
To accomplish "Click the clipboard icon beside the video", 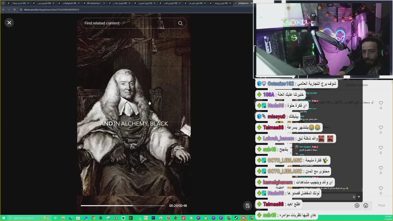I will pos(247,206).
